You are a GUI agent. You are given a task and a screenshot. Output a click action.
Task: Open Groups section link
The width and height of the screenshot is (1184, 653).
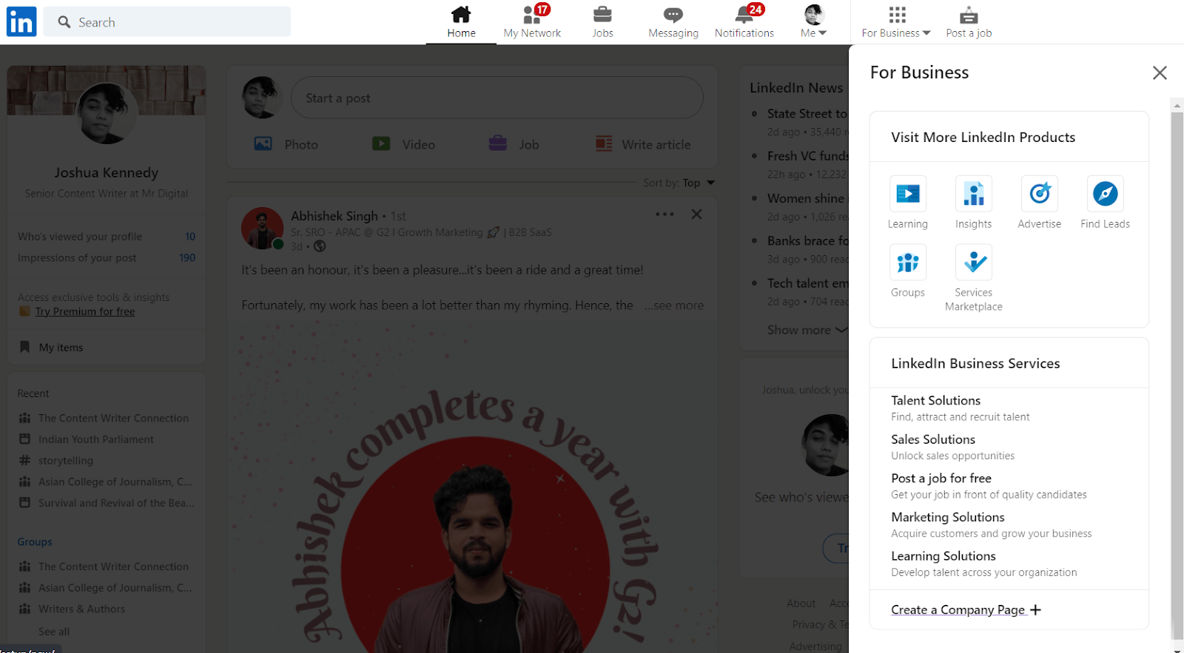(35, 542)
